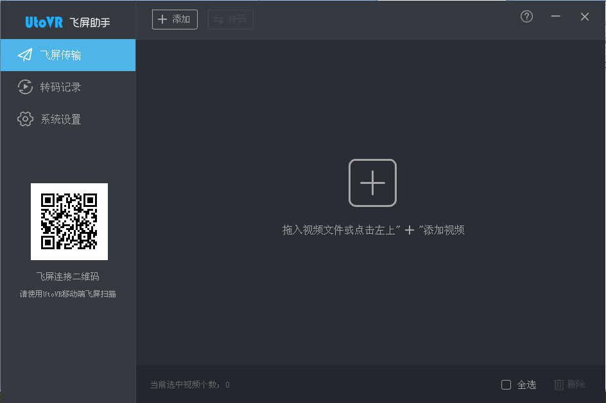Click the disabled 转码 button
Image resolution: width=606 pixels, height=403 pixels.
(x=230, y=19)
